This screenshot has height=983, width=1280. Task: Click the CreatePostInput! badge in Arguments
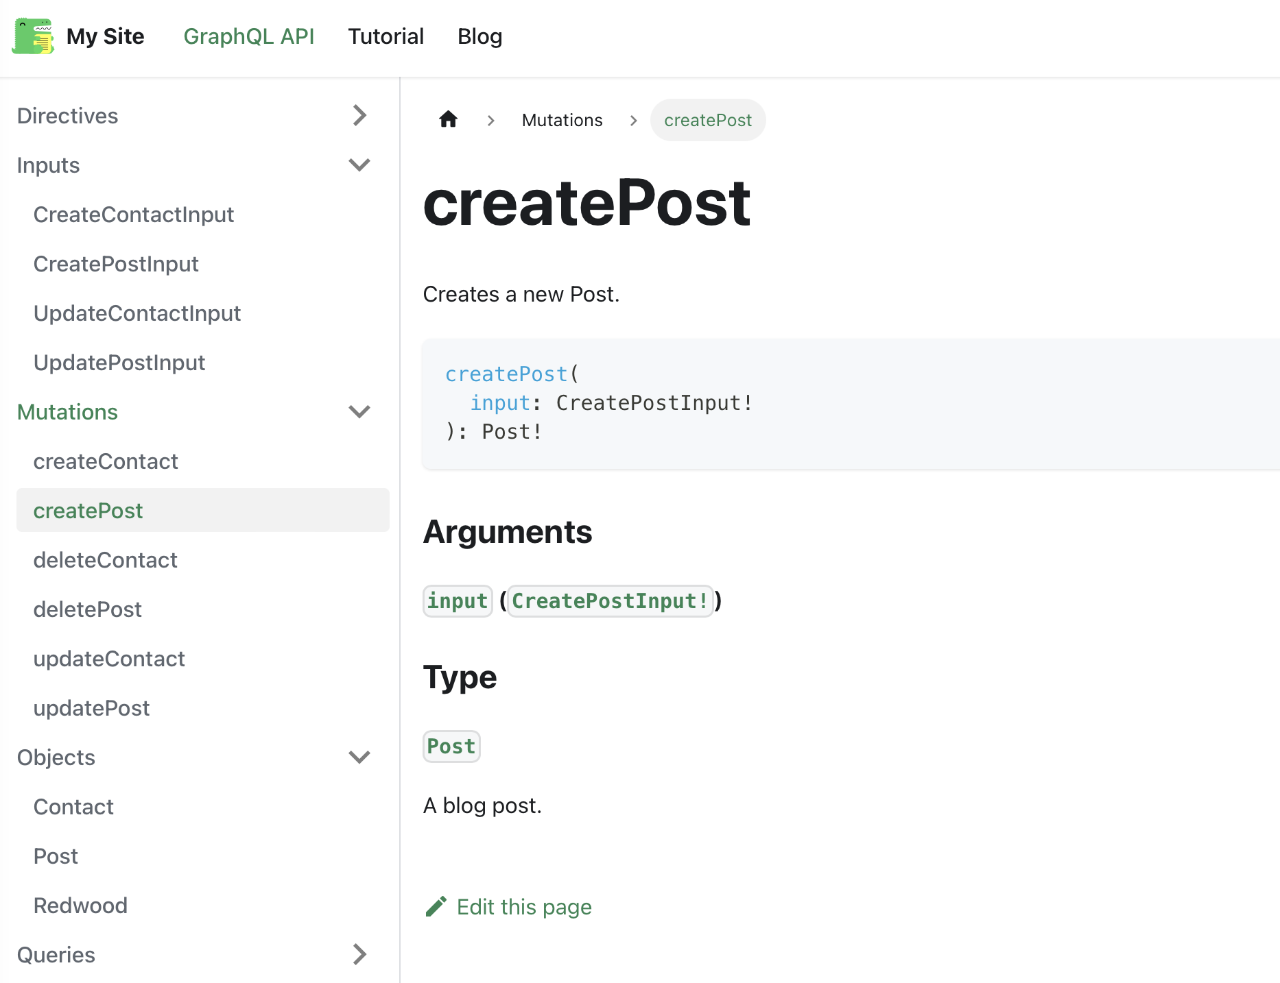pos(610,600)
